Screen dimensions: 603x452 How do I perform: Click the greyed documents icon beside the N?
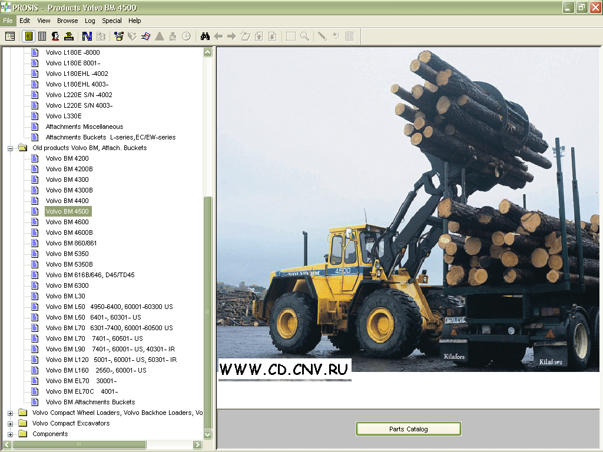tap(101, 36)
